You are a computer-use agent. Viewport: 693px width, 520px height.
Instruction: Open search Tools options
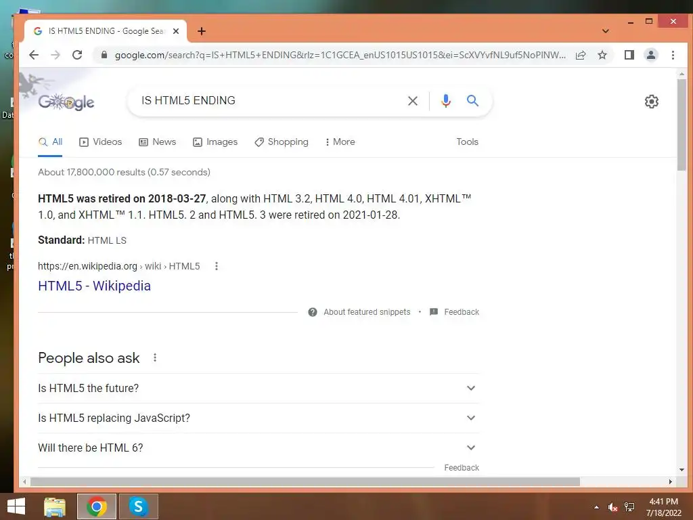tap(467, 142)
